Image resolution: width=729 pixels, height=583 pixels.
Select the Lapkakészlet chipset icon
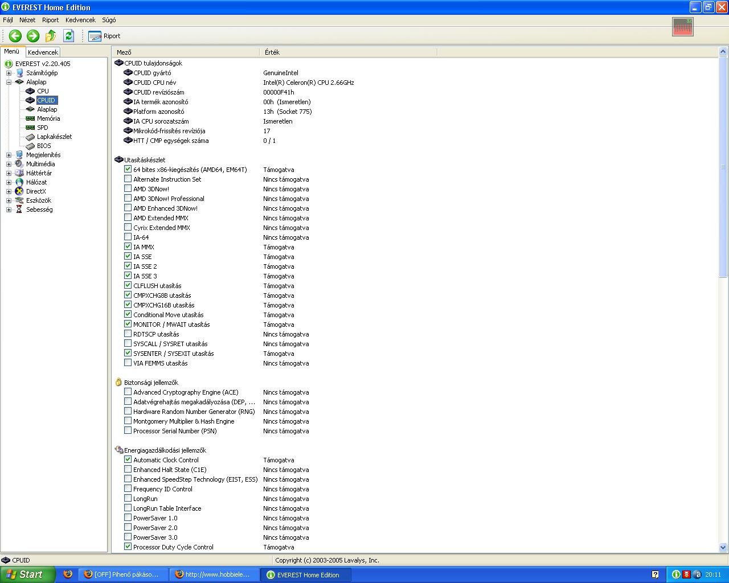(x=31, y=137)
